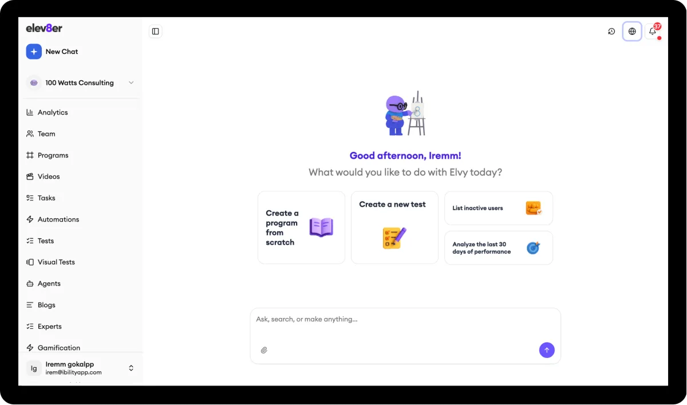Click the checklist pencil icon on test card
Viewport: 687px width, 405px height.
[394, 238]
